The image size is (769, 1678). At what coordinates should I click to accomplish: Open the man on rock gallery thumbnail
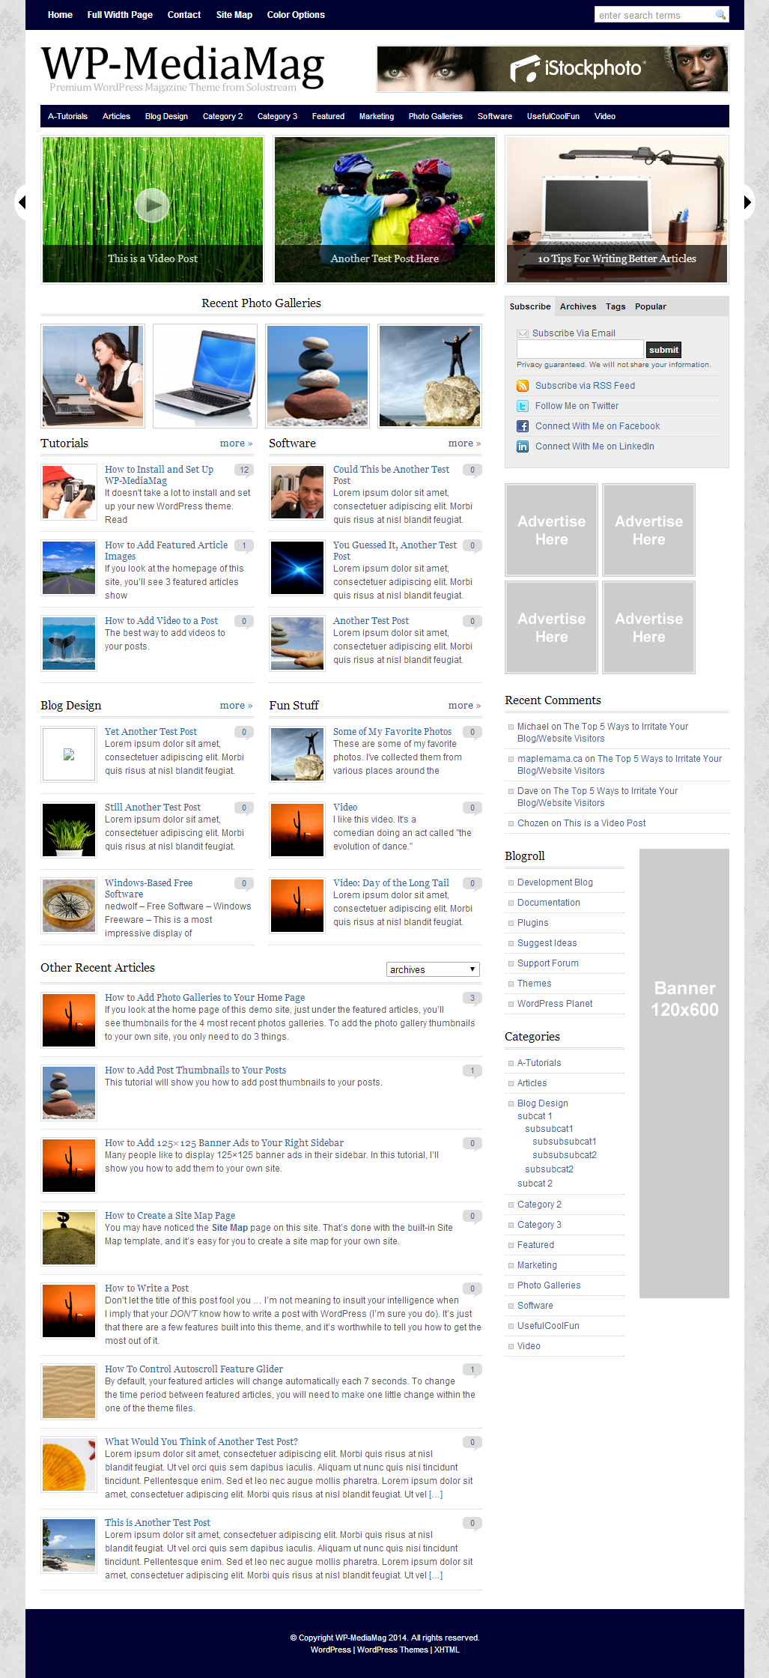[x=430, y=376]
